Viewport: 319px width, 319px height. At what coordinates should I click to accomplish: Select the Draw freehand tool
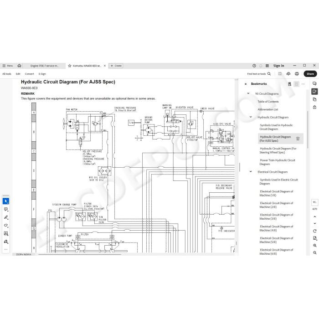[5, 226]
